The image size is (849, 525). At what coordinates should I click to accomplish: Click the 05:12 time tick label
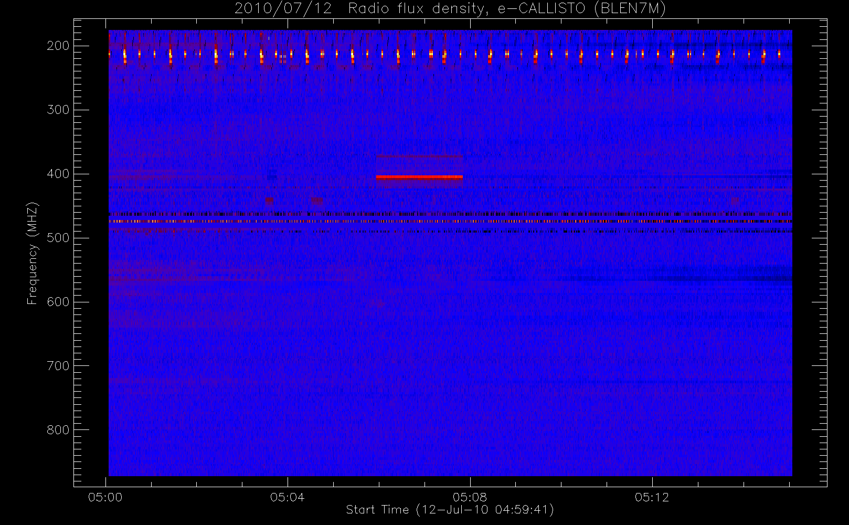coord(652,497)
